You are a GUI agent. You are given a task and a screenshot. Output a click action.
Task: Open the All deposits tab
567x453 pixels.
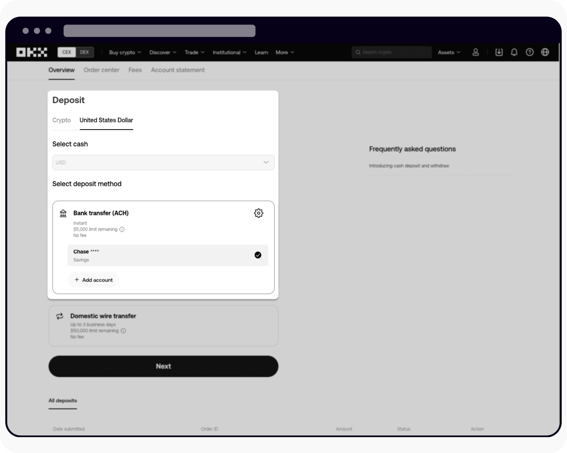pos(62,401)
